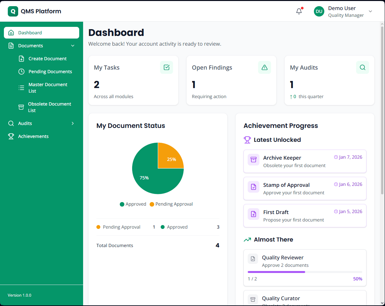This screenshot has width=385, height=306.
Task: Expand the Audits section chevron
Action: coord(73,123)
